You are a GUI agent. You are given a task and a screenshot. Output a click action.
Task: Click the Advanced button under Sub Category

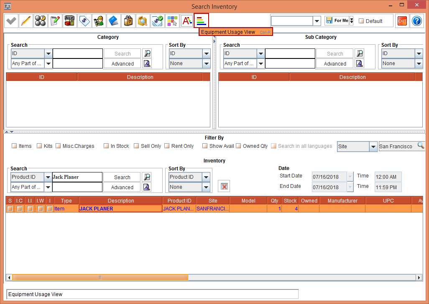(x=335, y=64)
